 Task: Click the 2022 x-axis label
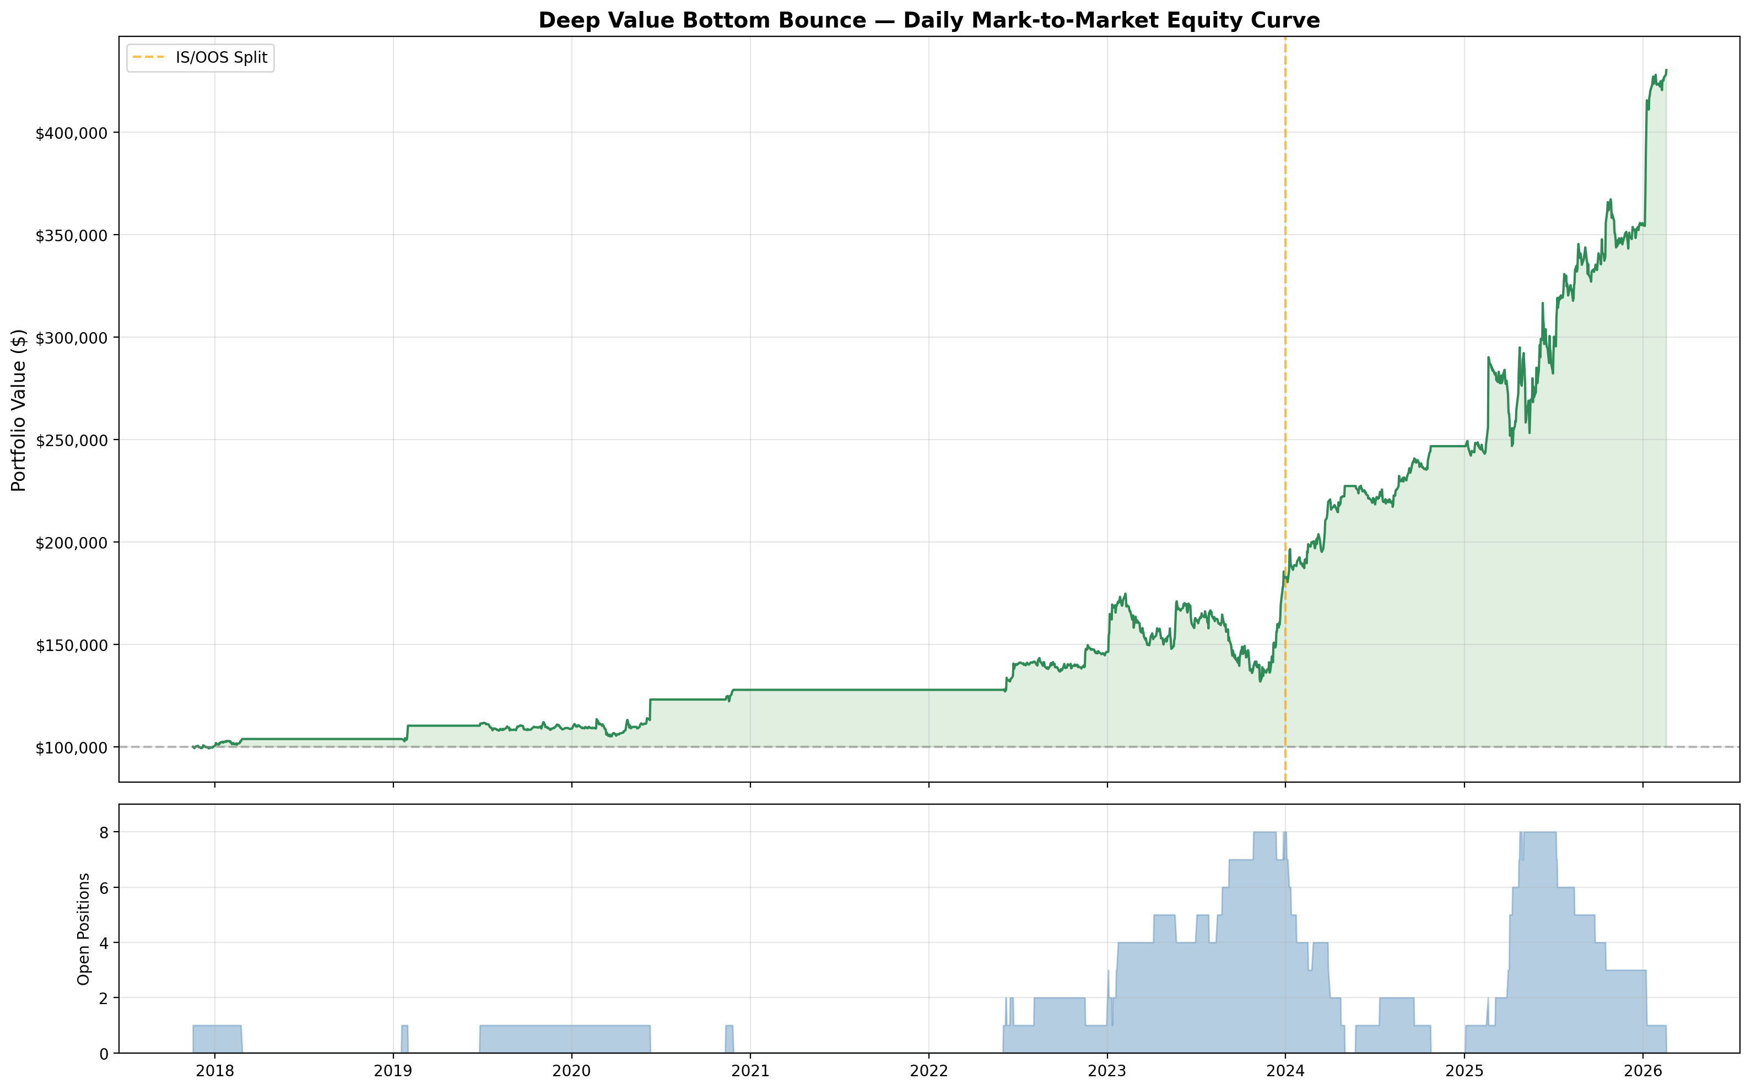[x=928, y=1071]
